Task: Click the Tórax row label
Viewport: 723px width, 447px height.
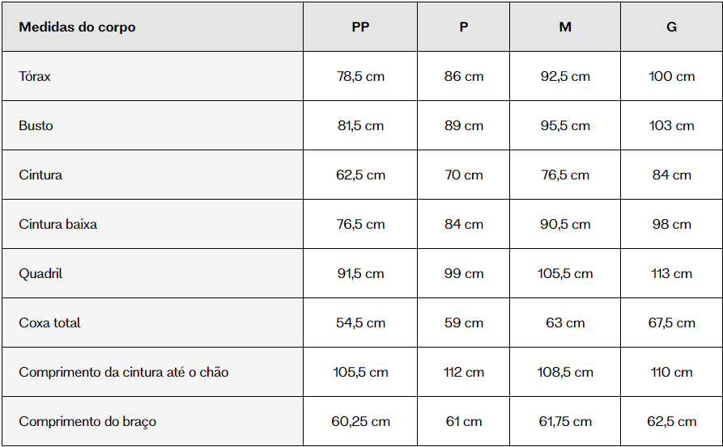Action: pos(35,76)
